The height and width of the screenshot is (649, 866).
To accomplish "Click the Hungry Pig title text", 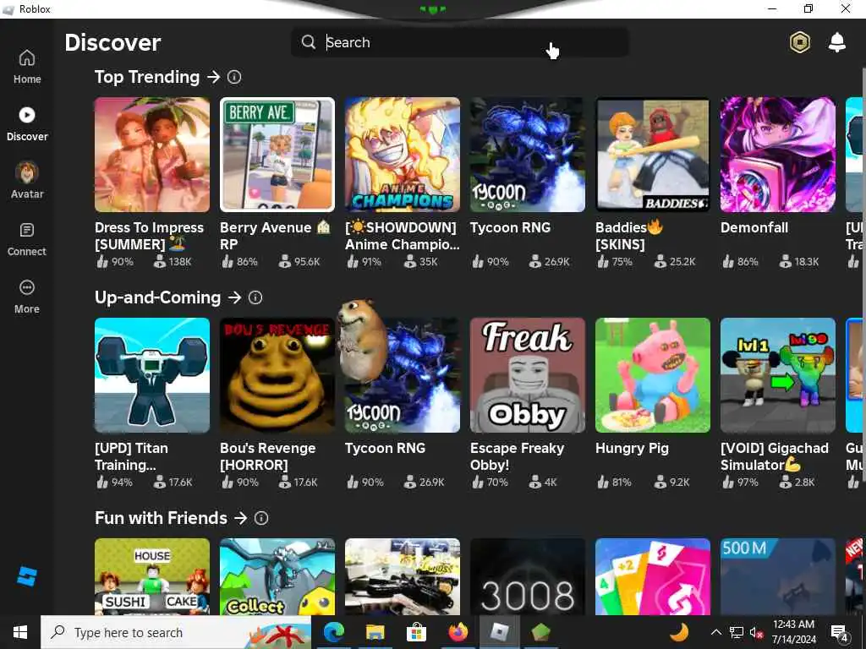I will (632, 448).
